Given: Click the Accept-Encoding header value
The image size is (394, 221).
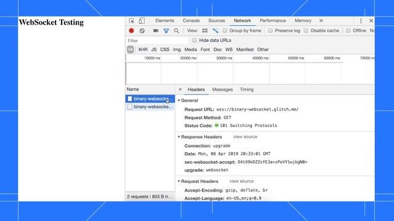Looking at the screenshot, I should [x=246, y=190].
